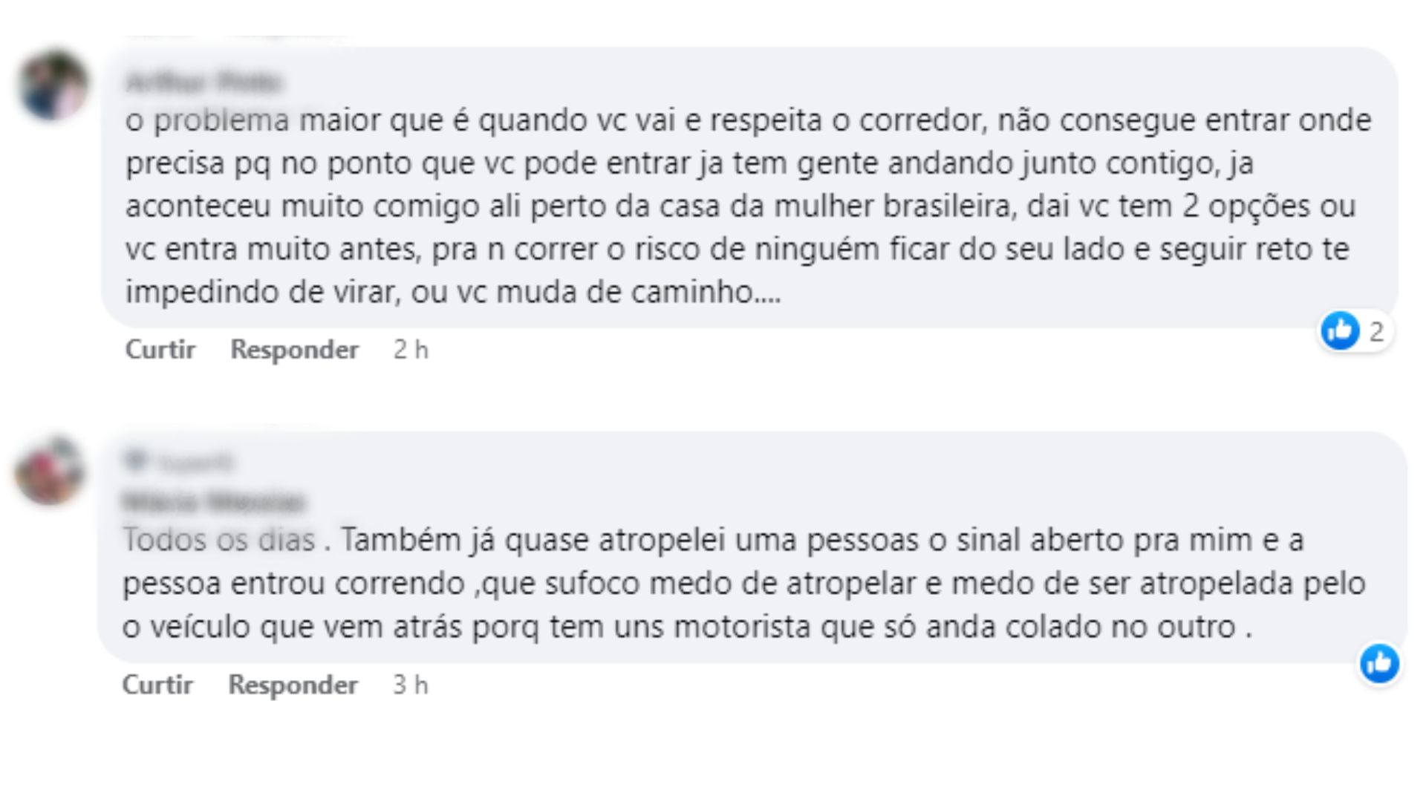This screenshot has width=1426, height=802.
Task: Click Responder under the 2 h comment
Action: (294, 350)
